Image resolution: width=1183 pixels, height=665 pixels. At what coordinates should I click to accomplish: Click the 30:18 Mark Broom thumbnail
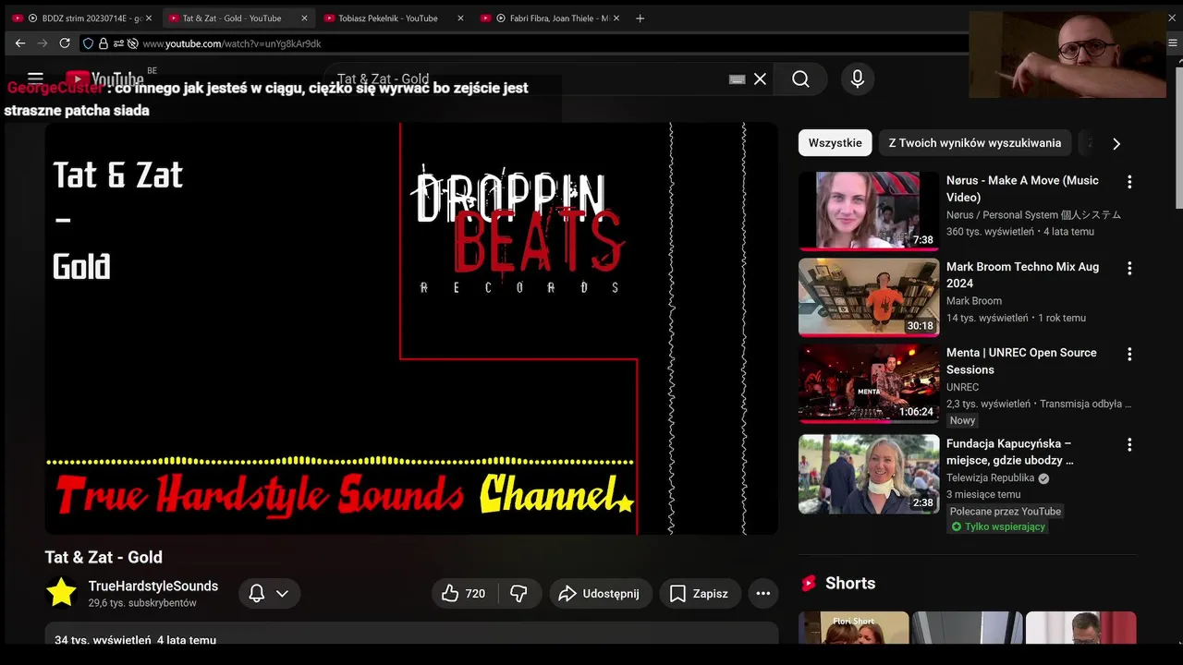[x=869, y=297]
